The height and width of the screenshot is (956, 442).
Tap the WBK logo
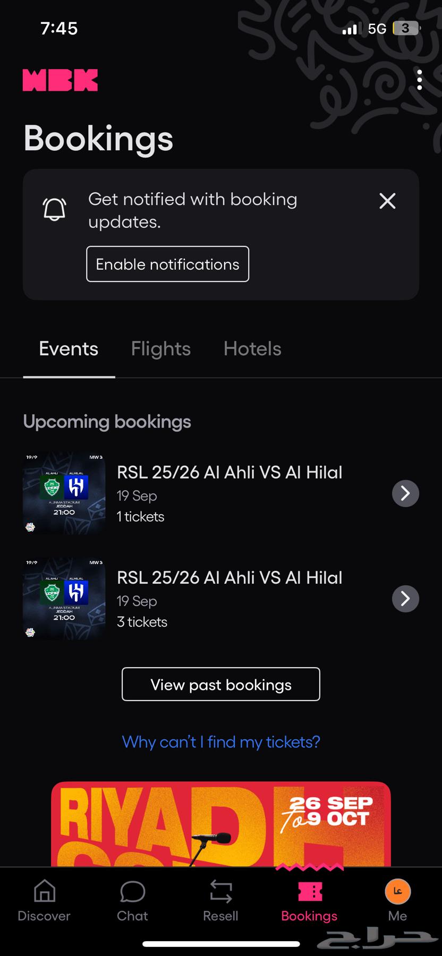click(x=60, y=80)
